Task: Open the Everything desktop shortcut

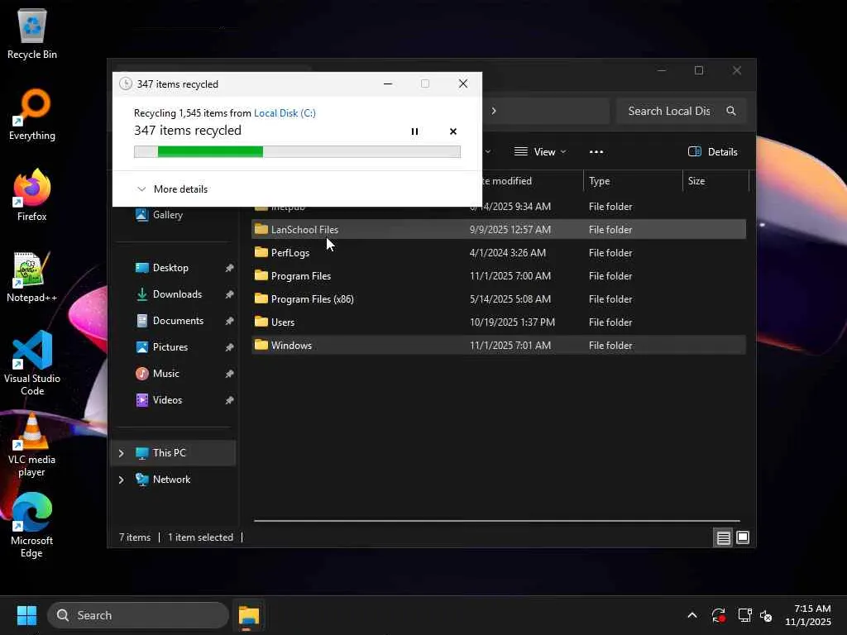Action: click(32, 114)
